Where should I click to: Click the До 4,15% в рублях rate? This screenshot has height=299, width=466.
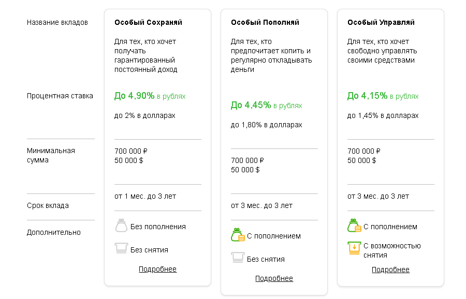pos(383,96)
